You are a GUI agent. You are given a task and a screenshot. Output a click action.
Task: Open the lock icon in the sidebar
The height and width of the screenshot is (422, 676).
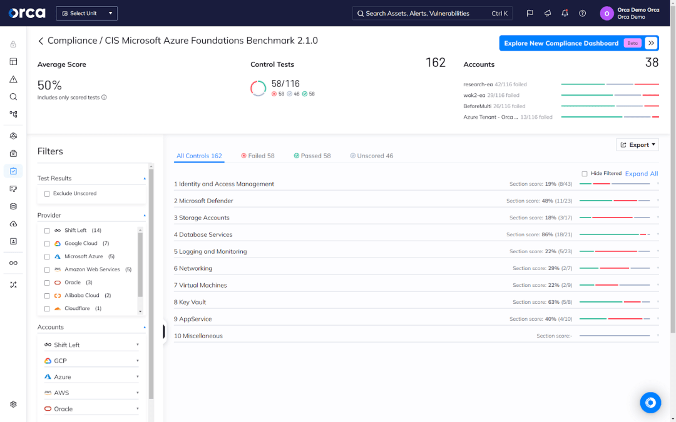[x=13, y=44]
